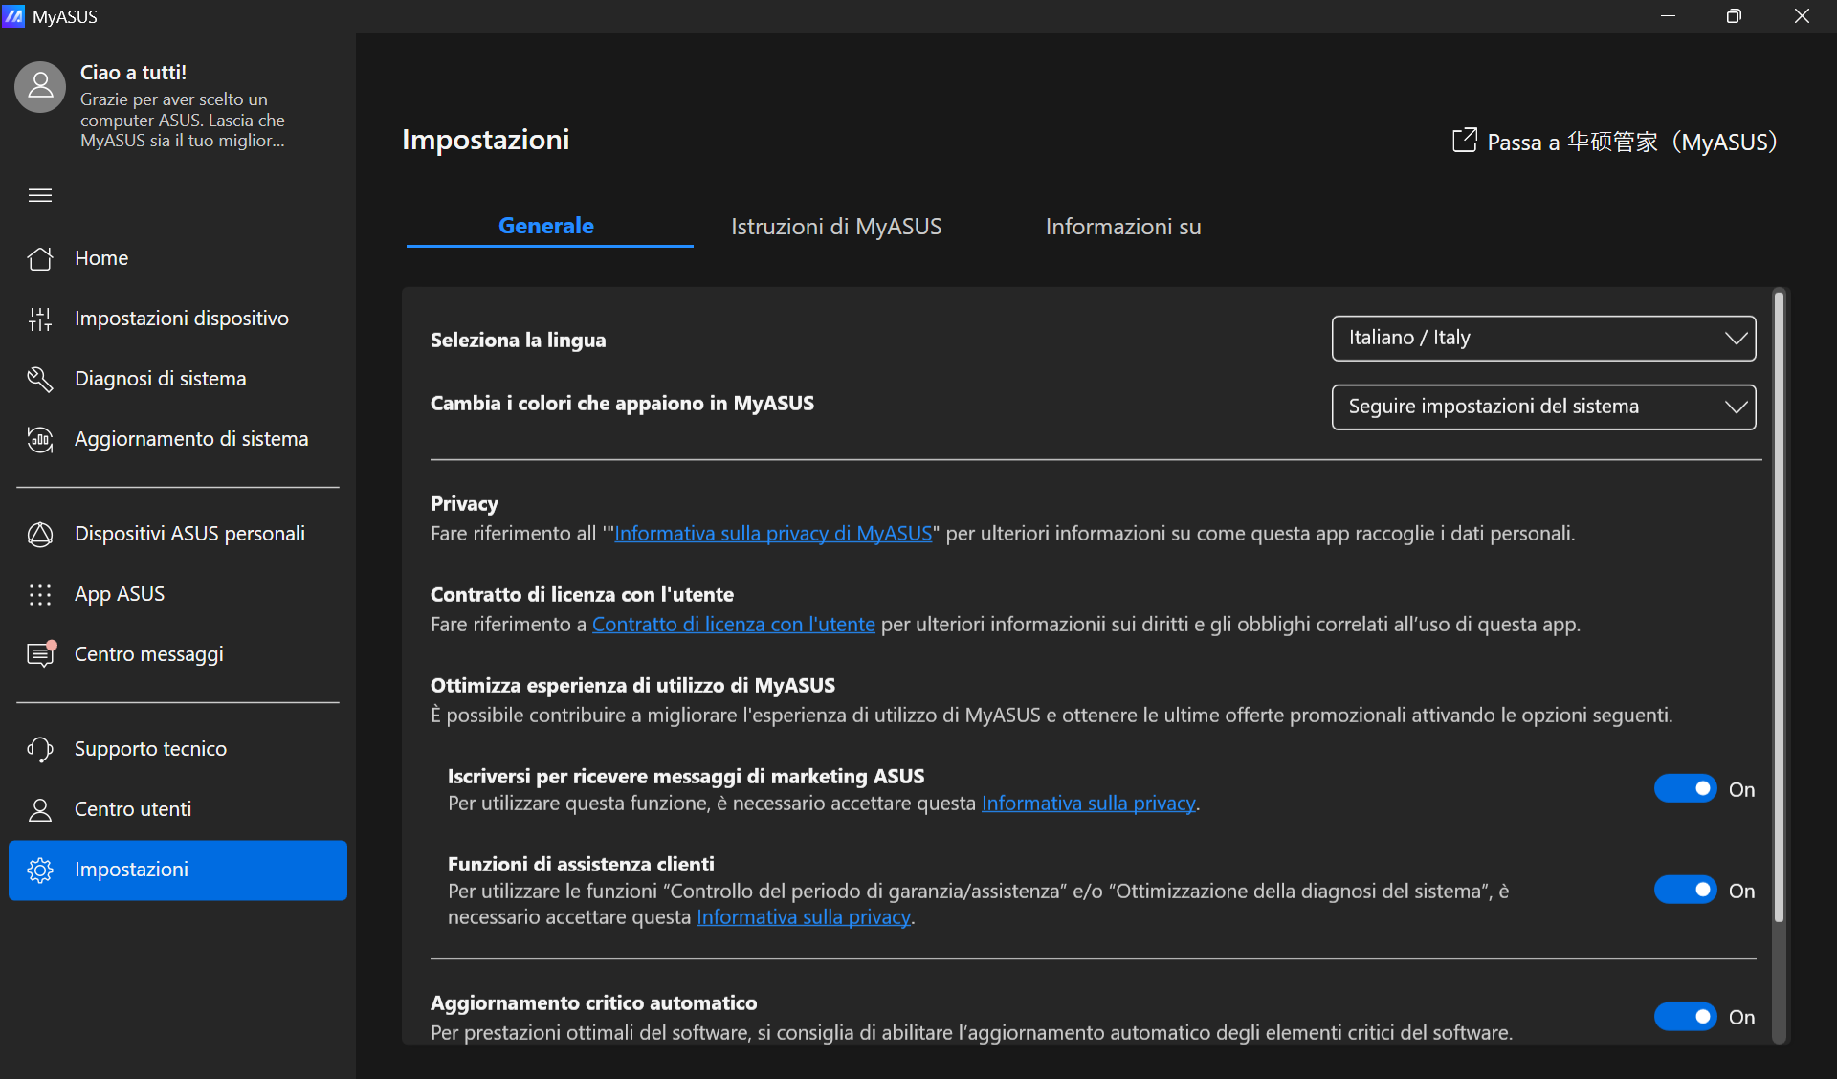Open Centro messaggi
The height and width of the screenshot is (1079, 1837).
click(178, 654)
